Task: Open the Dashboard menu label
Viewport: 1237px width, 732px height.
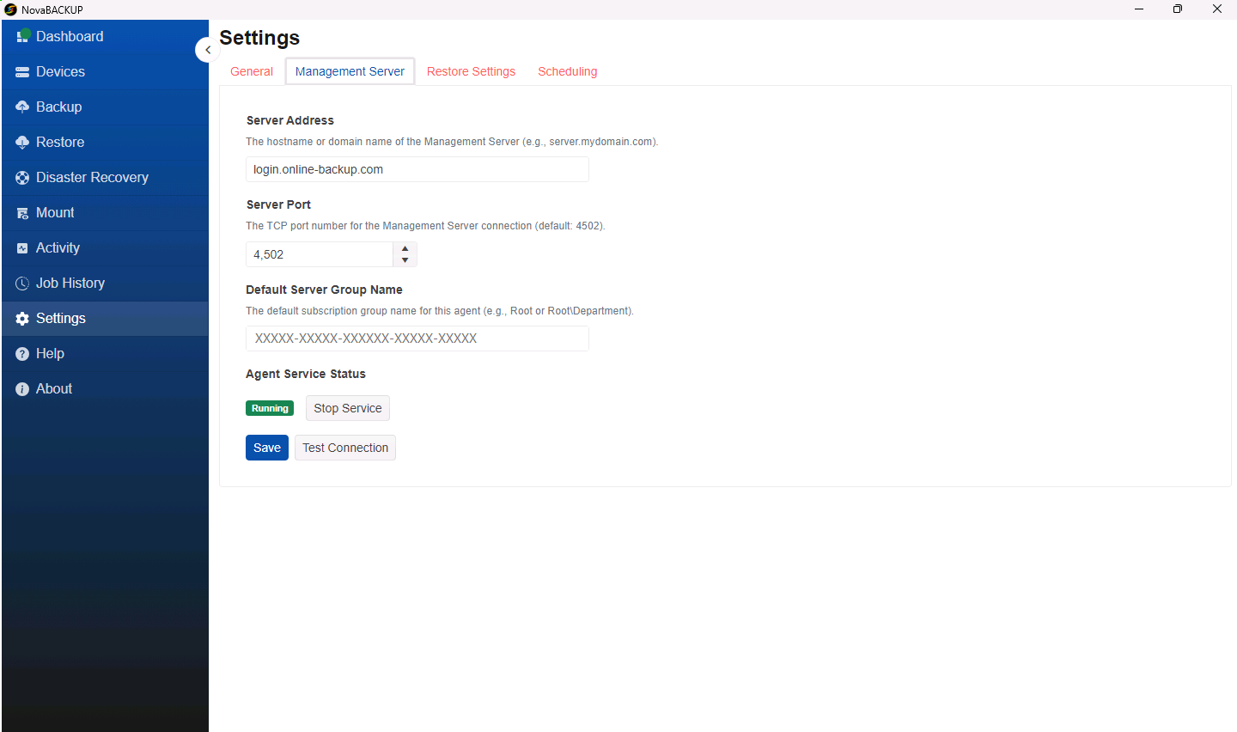Action: pyautogui.click(x=70, y=36)
